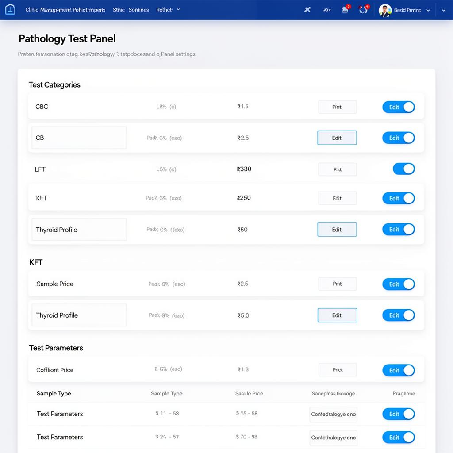Click the clinic logo icon in the navbar
This screenshot has width=453, height=453.
[10, 10]
